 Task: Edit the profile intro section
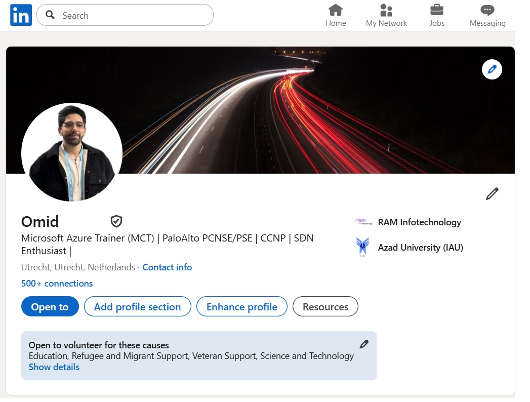tap(492, 193)
